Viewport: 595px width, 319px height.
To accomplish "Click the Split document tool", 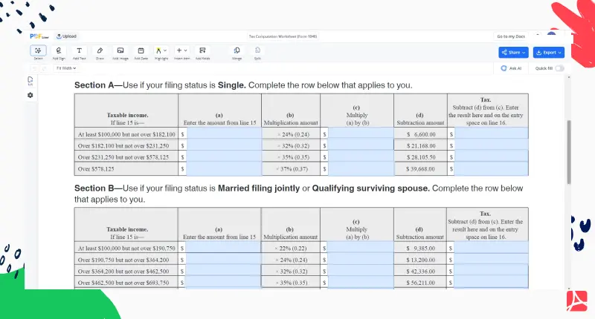I will [x=257, y=53].
